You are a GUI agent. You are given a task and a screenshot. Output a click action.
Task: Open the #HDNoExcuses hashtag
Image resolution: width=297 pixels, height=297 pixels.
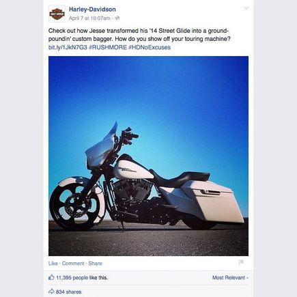pos(150,47)
